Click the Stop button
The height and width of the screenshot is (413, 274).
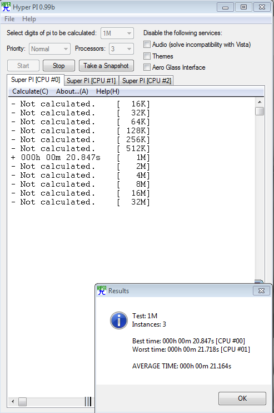tap(58, 66)
